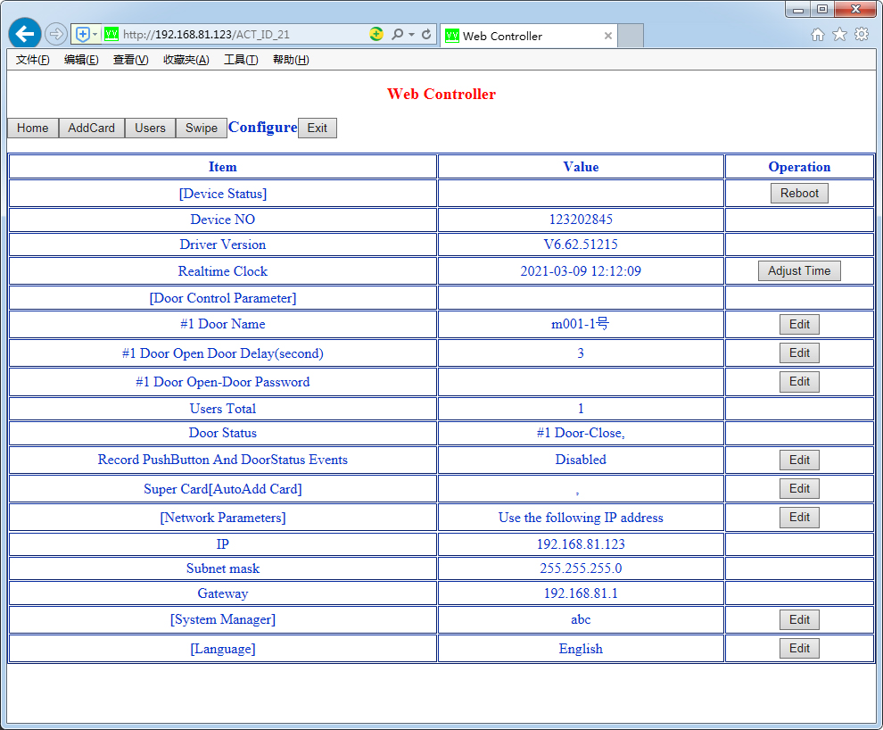Image resolution: width=883 pixels, height=730 pixels.
Task: Edit the Language setting
Action: 799,649
